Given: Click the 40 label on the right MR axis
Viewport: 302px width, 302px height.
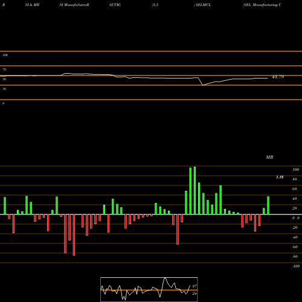Looking at the screenshot, I should click(x=295, y=199).
